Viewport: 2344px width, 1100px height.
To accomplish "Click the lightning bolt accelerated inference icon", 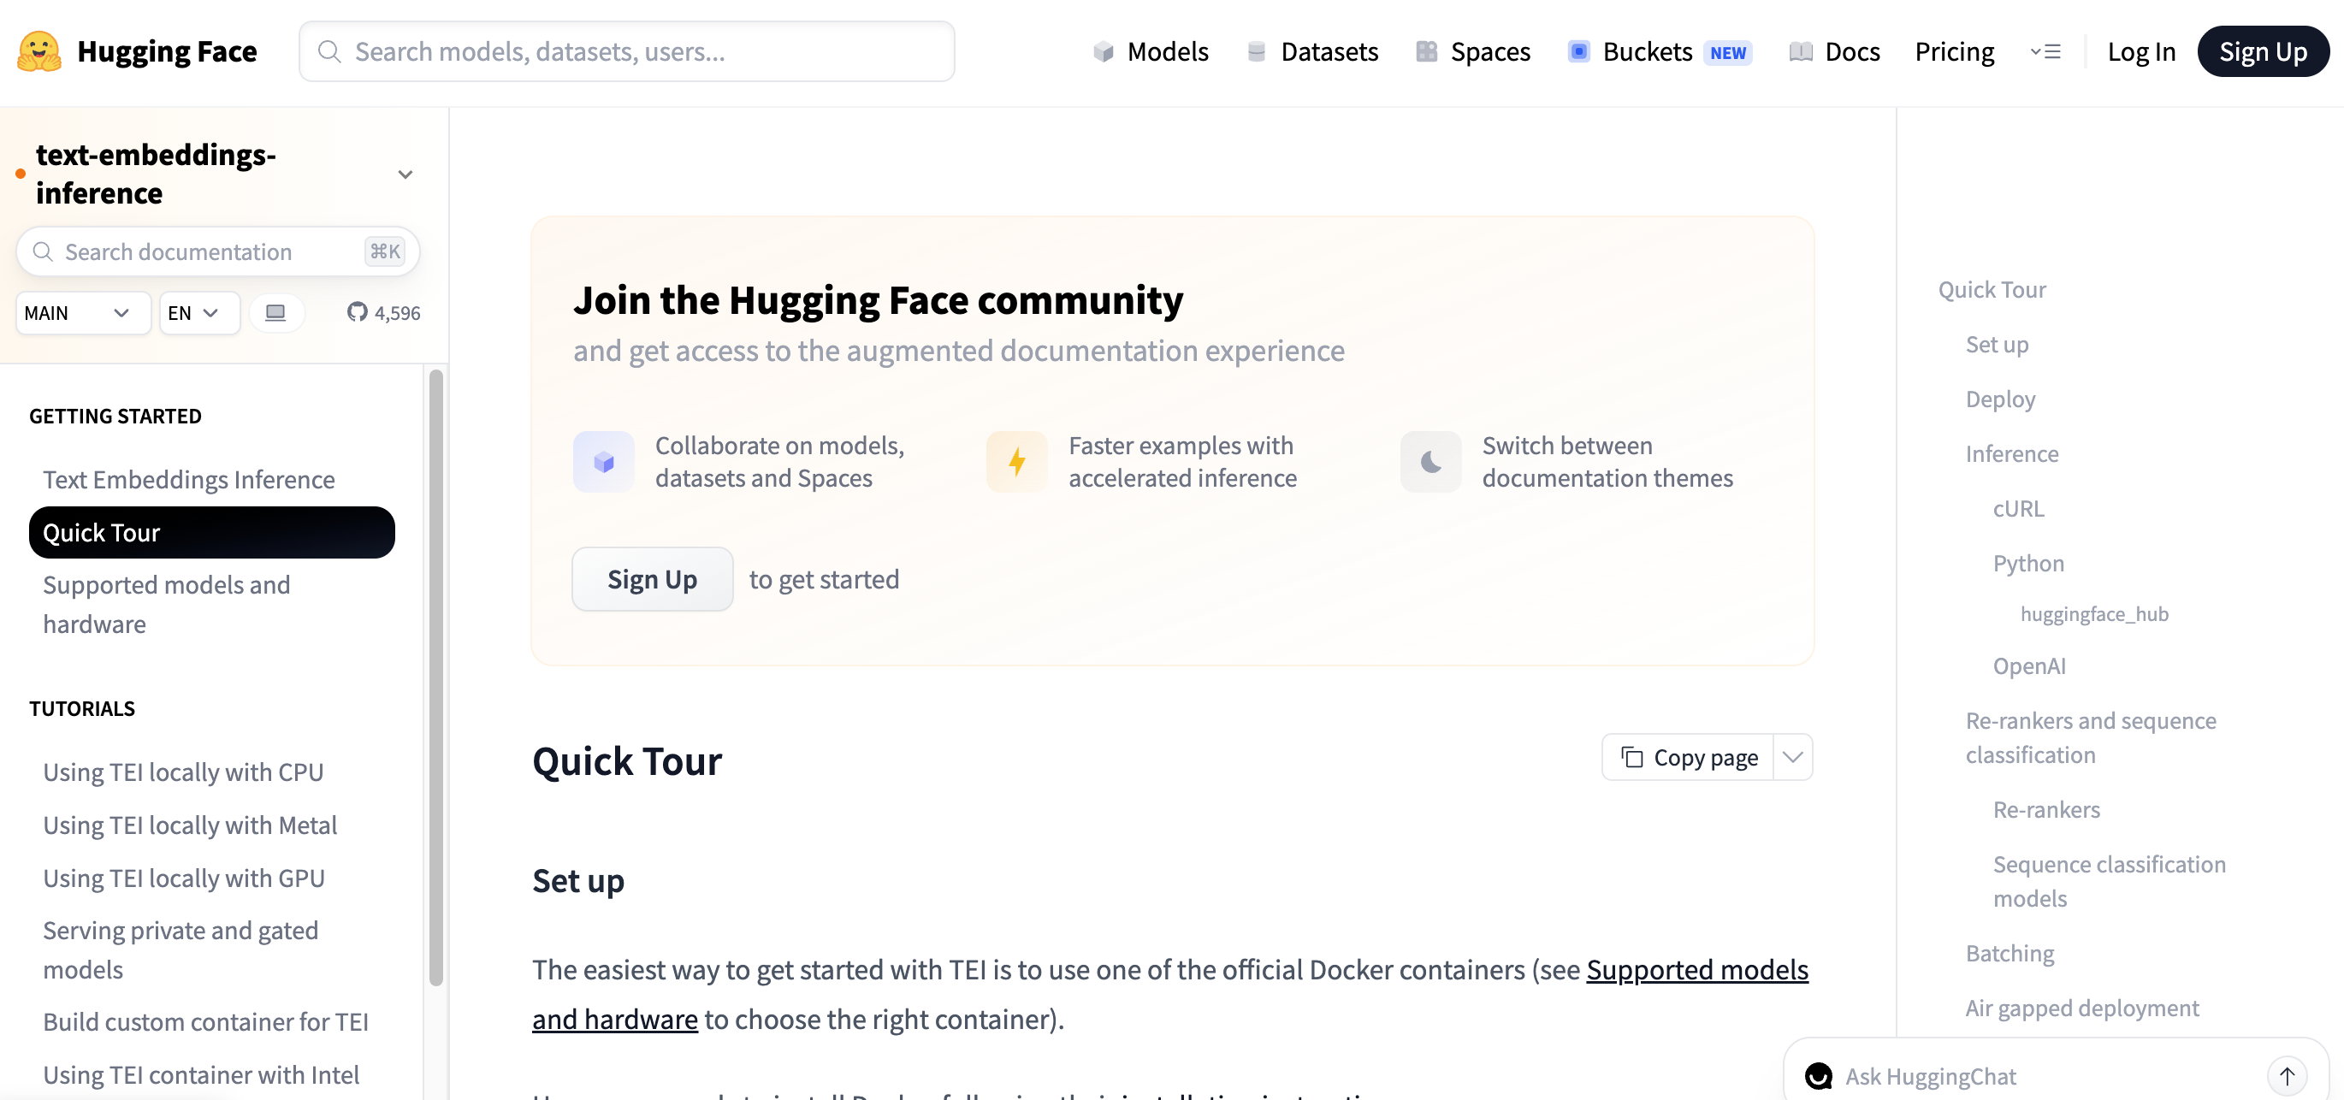I will point(1016,461).
